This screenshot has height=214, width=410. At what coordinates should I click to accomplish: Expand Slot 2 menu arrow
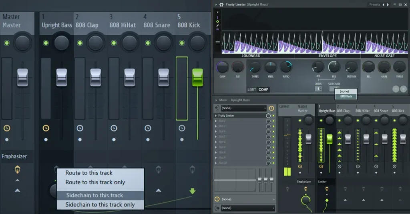click(x=216, y=121)
